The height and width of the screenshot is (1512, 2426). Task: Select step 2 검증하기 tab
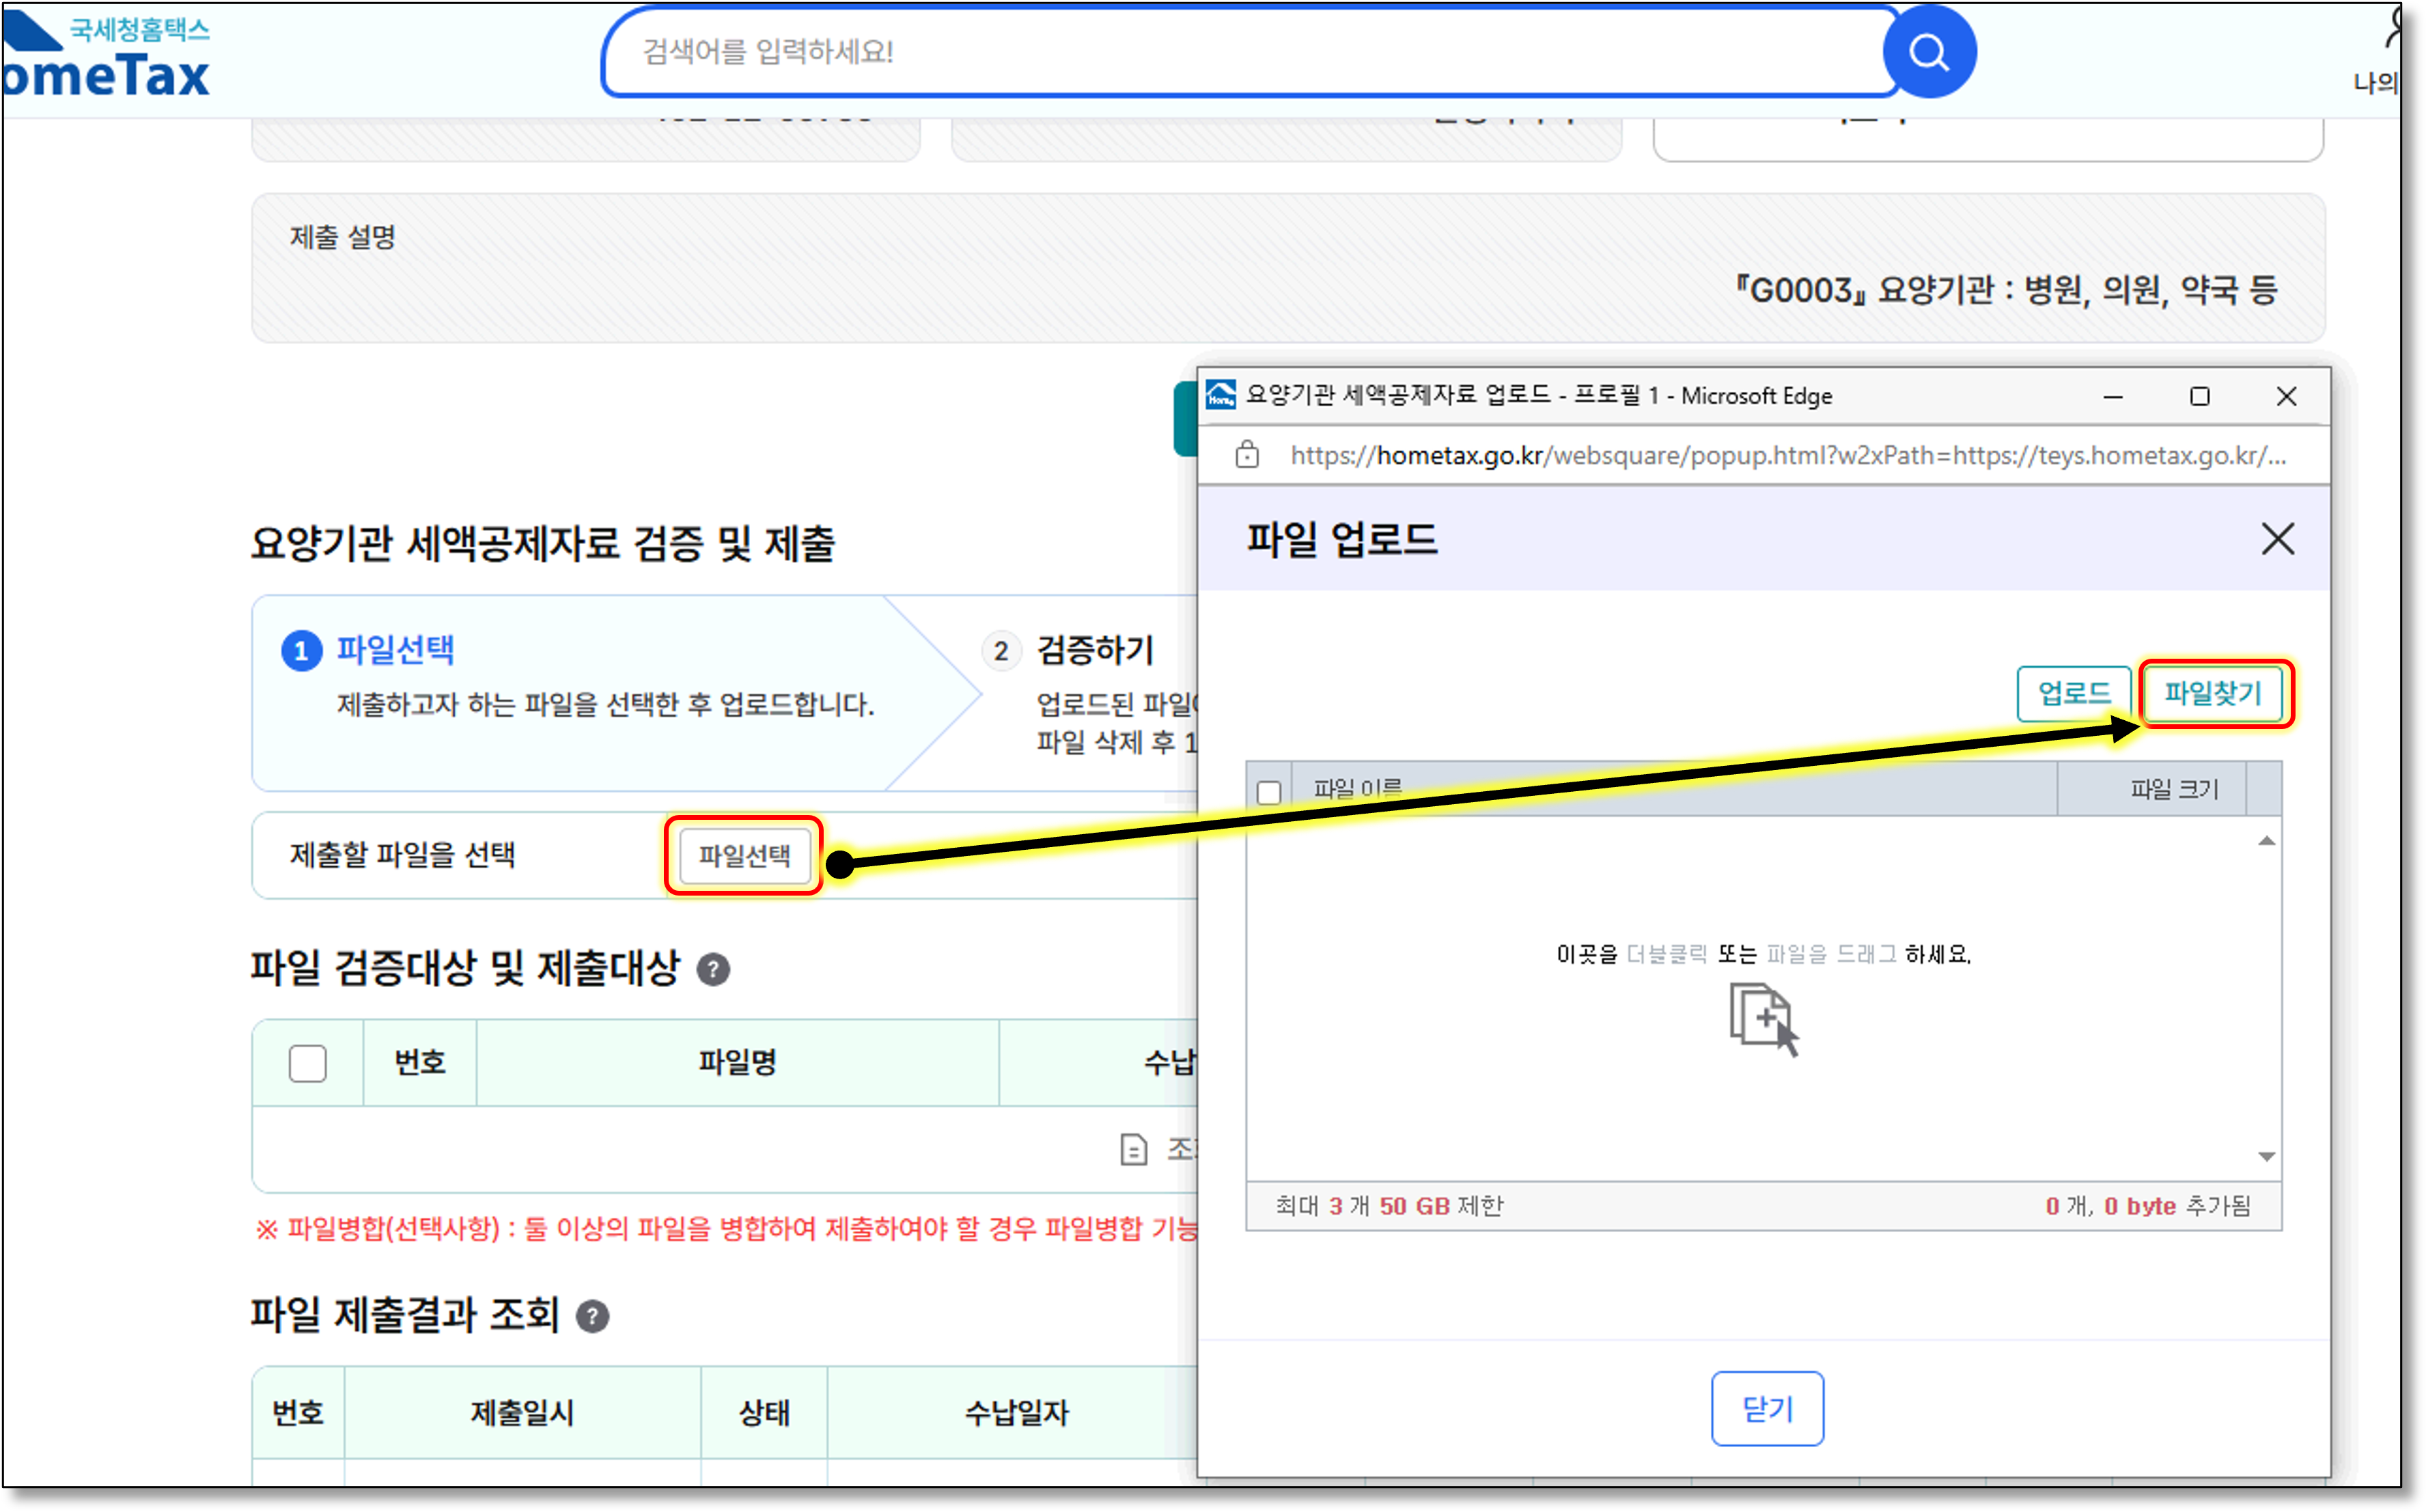click(x=1094, y=650)
